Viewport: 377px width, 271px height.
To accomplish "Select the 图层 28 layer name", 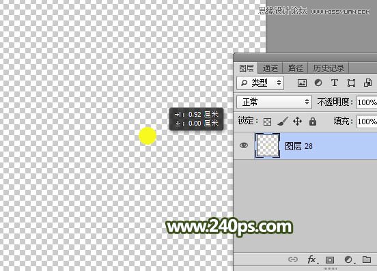I will point(298,146).
